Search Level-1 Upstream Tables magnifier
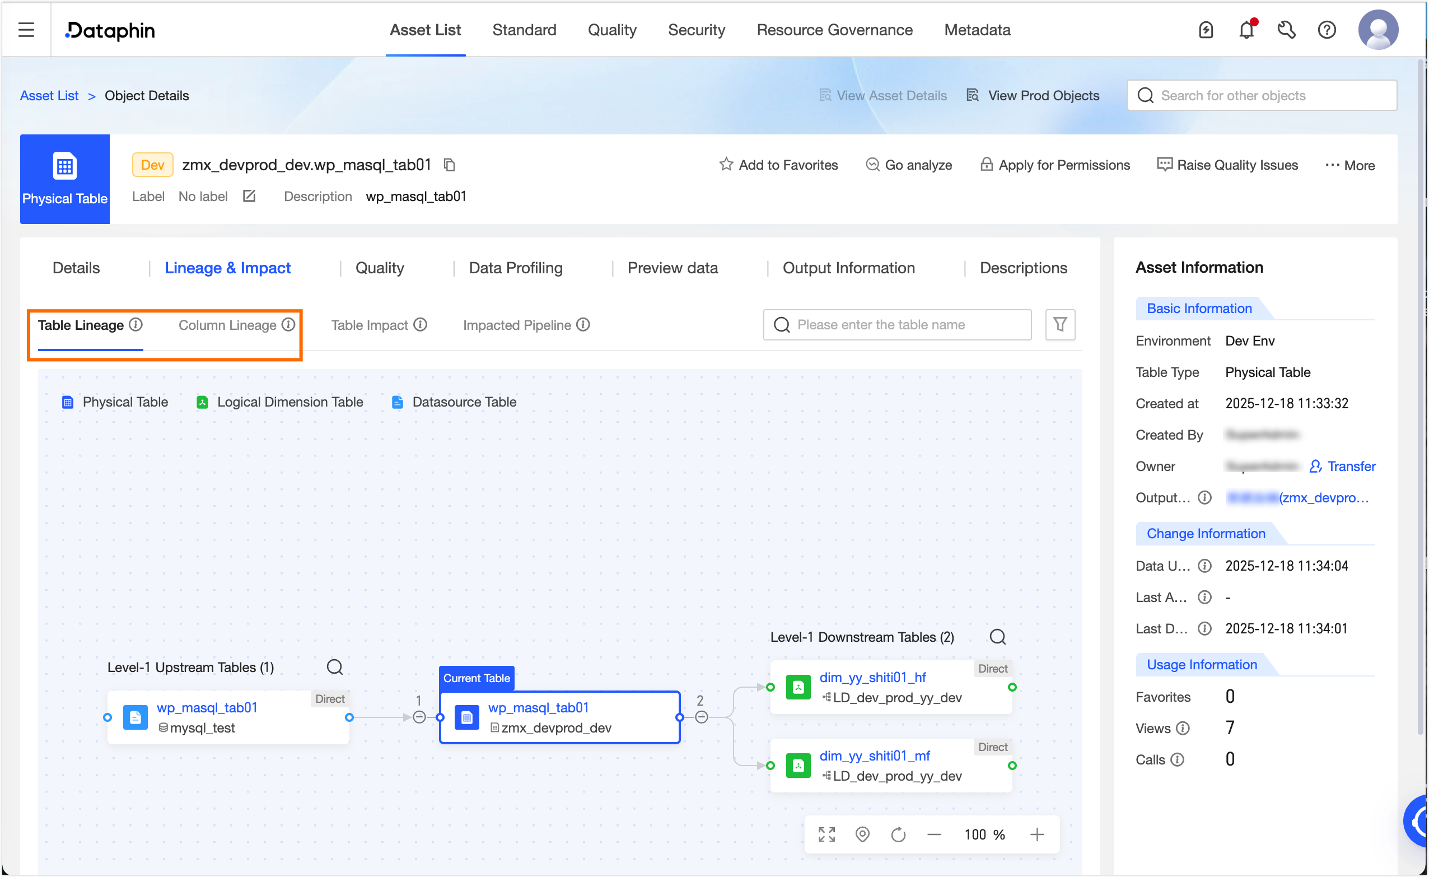Viewport: 1429px width, 877px height. pos(335,666)
